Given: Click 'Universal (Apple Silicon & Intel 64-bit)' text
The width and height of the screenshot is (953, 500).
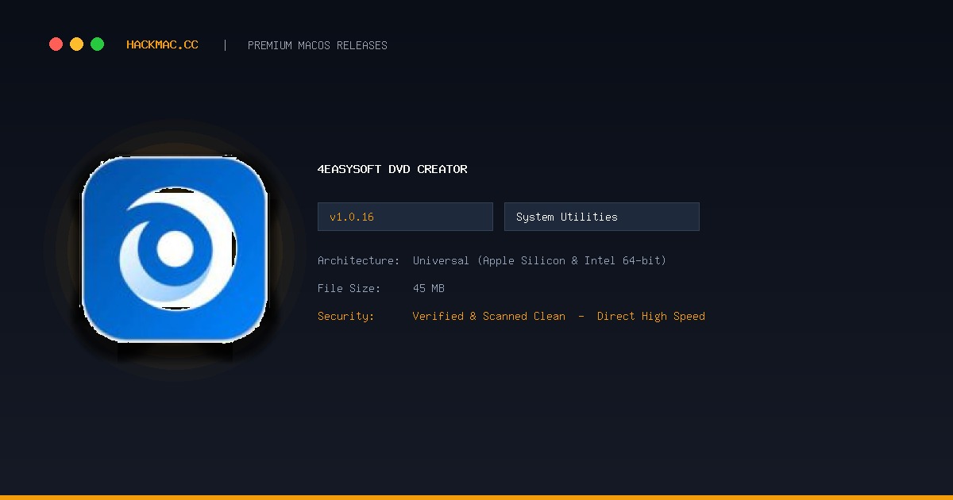Looking at the screenshot, I should [x=539, y=260].
